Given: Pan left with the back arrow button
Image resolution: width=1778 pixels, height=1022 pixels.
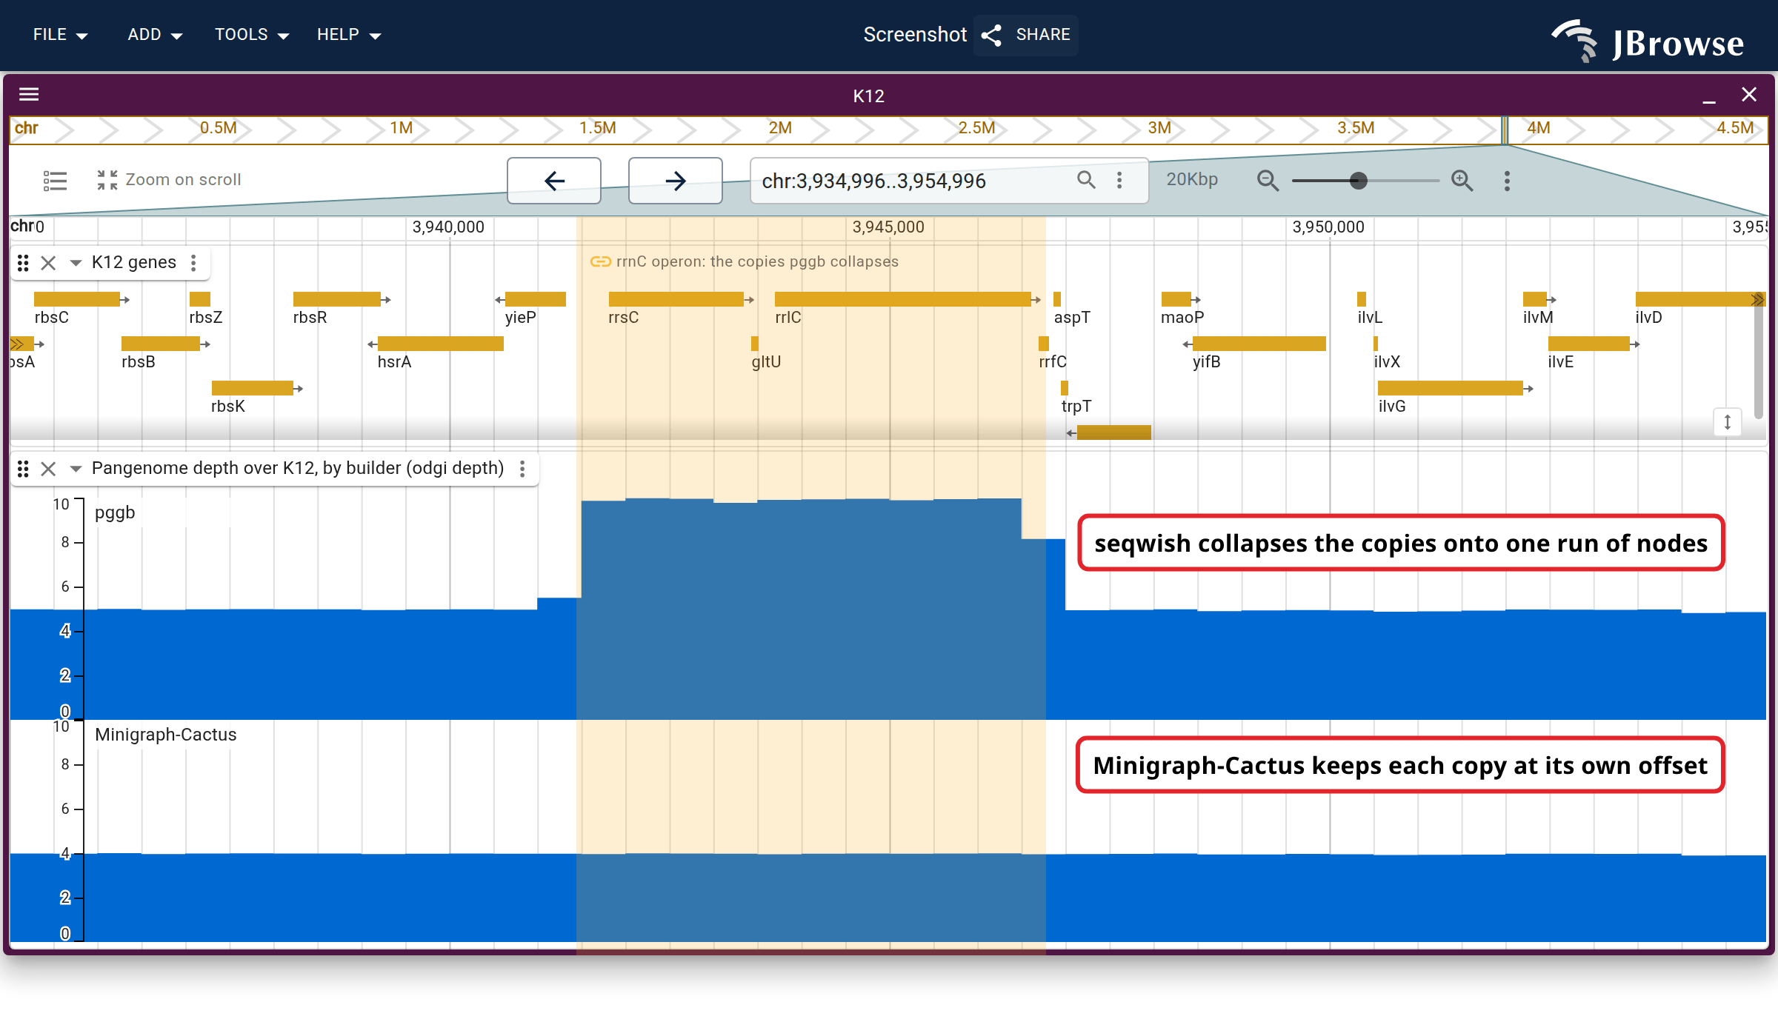Looking at the screenshot, I should point(554,181).
